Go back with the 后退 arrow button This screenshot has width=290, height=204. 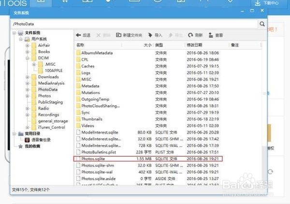pyautogui.click(x=83, y=35)
